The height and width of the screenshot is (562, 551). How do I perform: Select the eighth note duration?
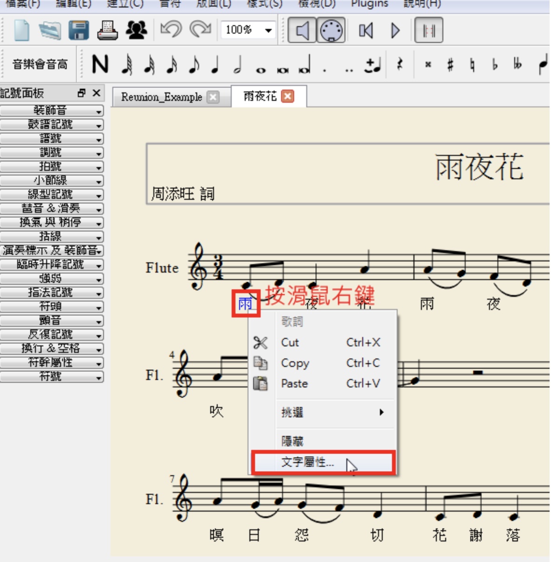(x=194, y=64)
